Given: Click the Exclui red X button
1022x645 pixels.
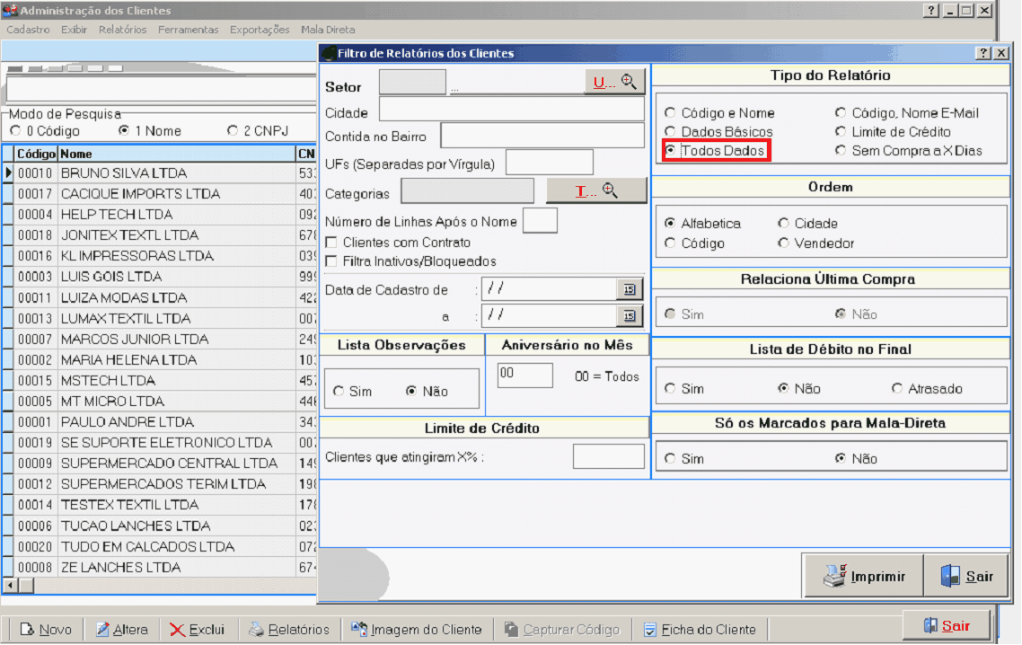Looking at the screenshot, I should pyautogui.click(x=198, y=629).
